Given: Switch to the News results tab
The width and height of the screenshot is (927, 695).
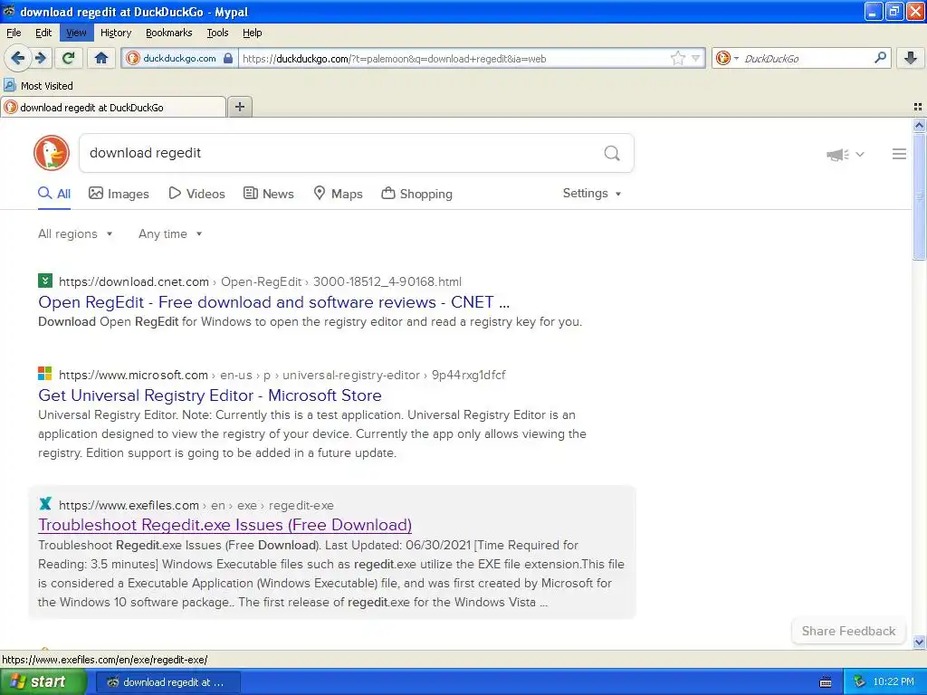Looking at the screenshot, I should [268, 194].
